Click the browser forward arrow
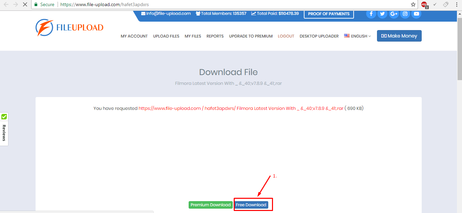The image size is (462, 213). (16, 5)
